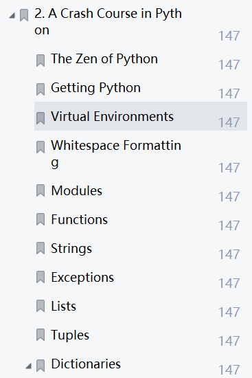This screenshot has height=378, width=252.
Task: Collapse the Dictionaries tree arrow
Action: click(x=29, y=366)
